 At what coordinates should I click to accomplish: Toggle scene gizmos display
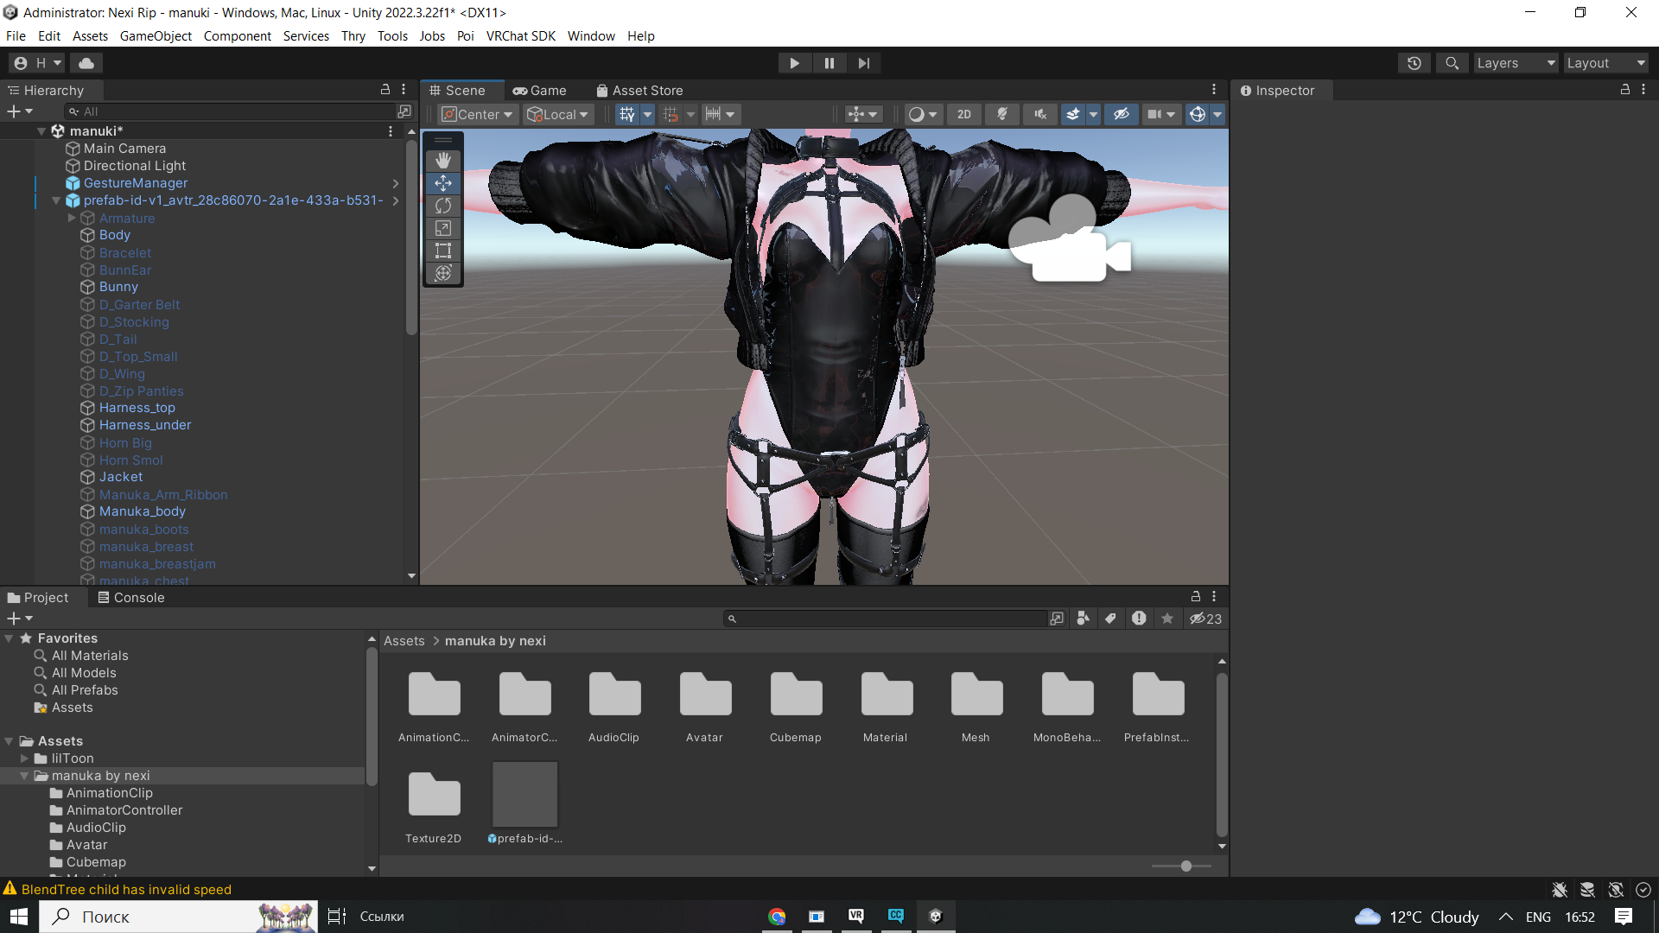click(1198, 114)
